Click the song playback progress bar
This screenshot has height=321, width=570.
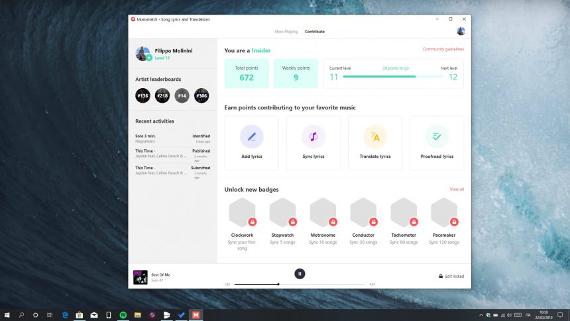[x=300, y=285]
